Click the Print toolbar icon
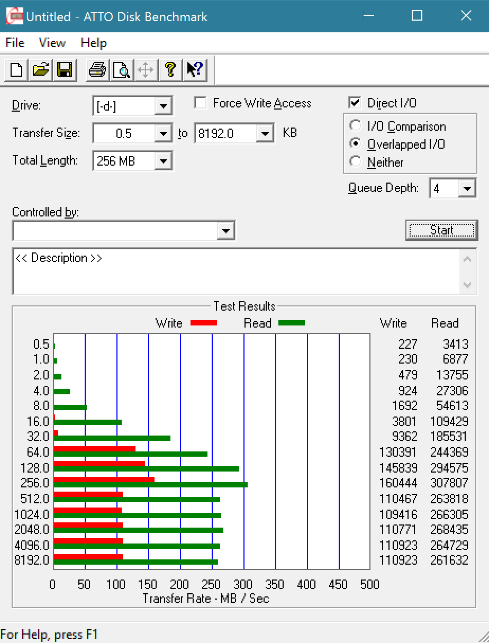This screenshot has width=489, height=643. pyautogui.click(x=97, y=69)
